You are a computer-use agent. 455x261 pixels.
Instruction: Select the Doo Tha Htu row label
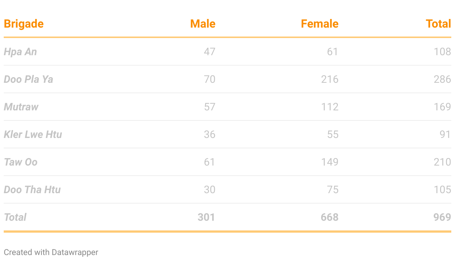32,189
